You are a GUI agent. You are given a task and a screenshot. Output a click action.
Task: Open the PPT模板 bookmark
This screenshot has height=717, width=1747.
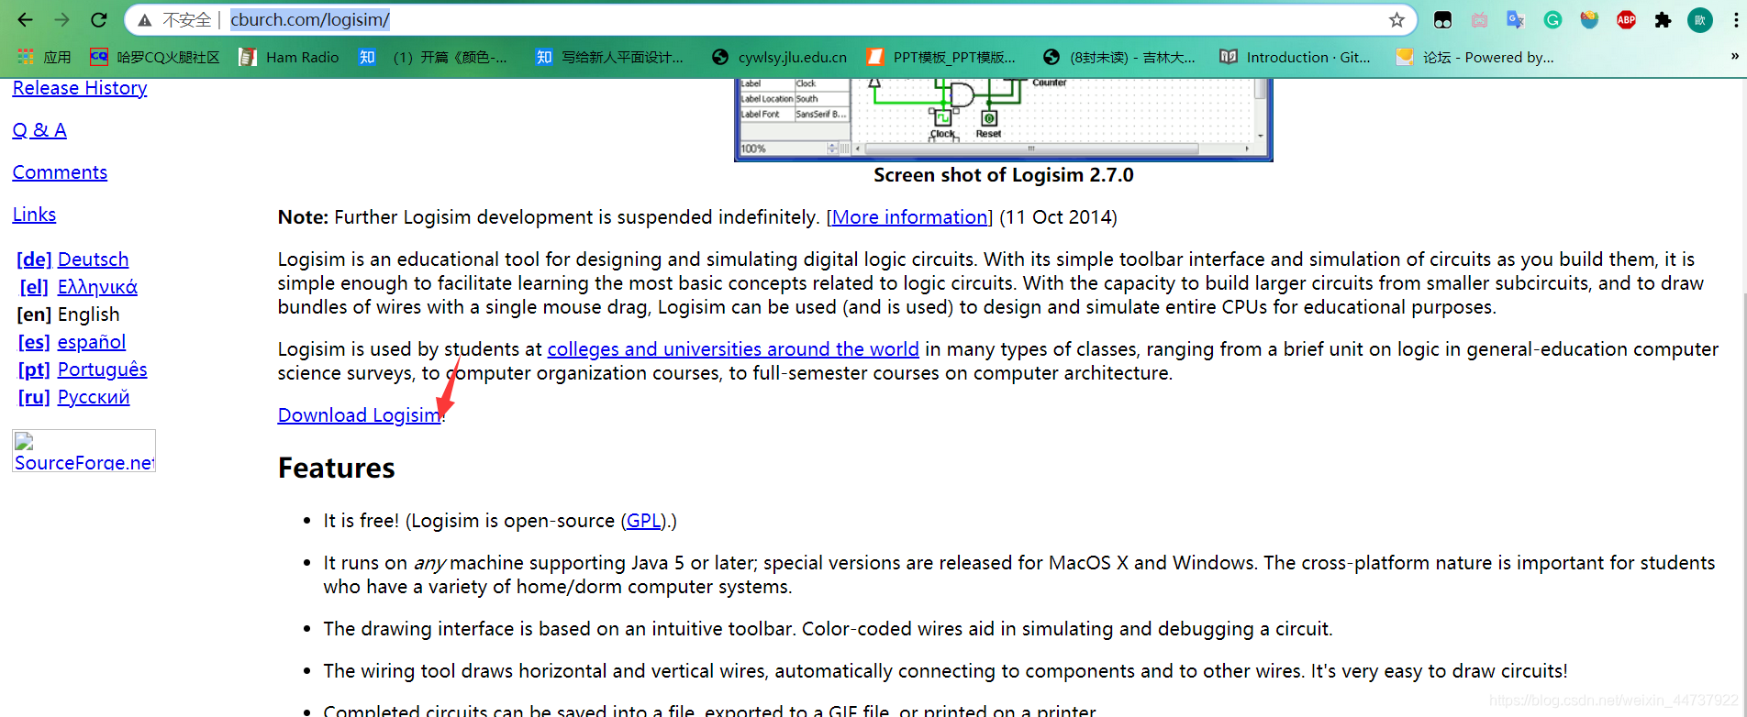pos(942,57)
